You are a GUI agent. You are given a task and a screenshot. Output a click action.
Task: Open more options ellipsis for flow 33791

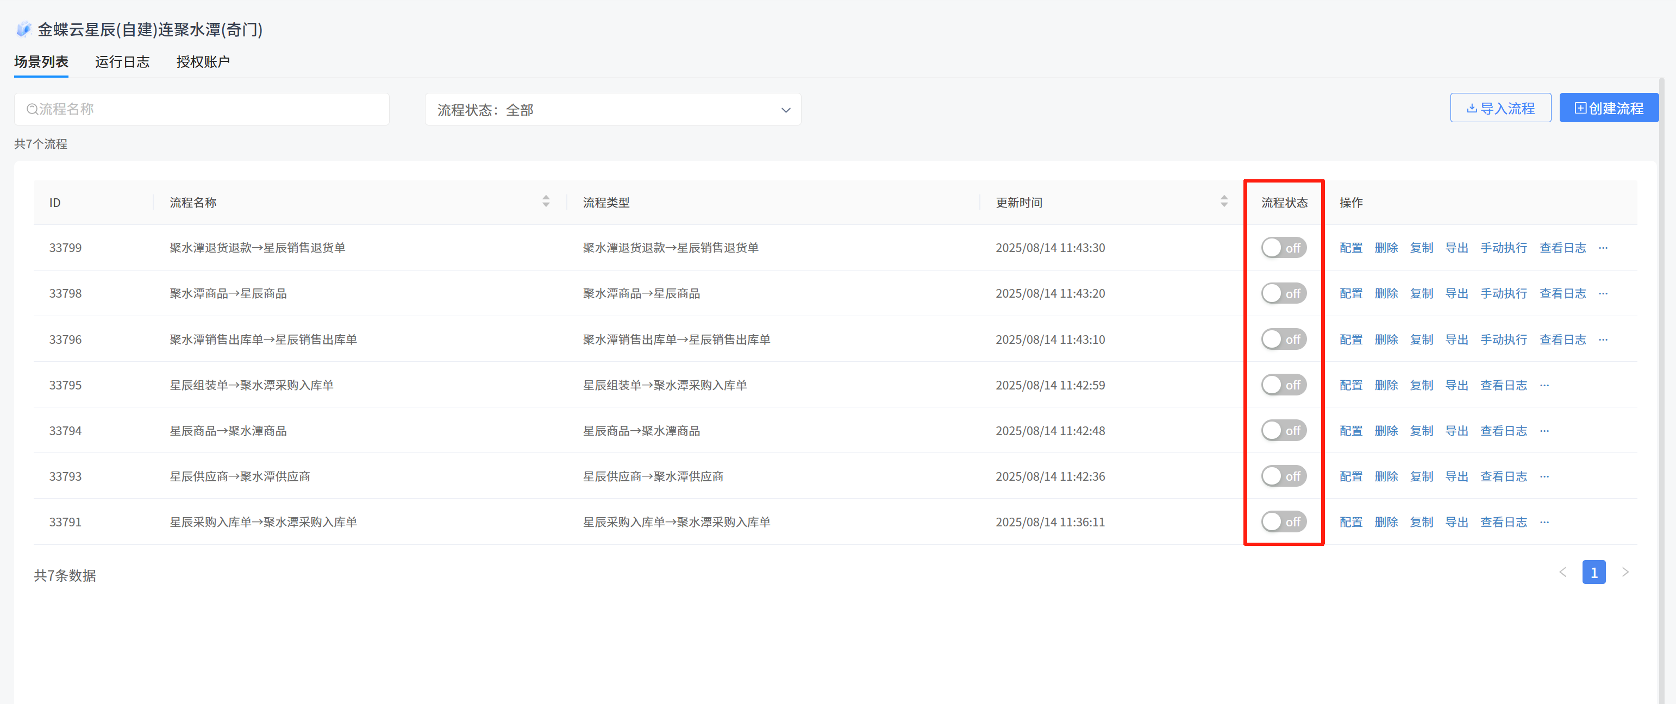(1544, 522)
